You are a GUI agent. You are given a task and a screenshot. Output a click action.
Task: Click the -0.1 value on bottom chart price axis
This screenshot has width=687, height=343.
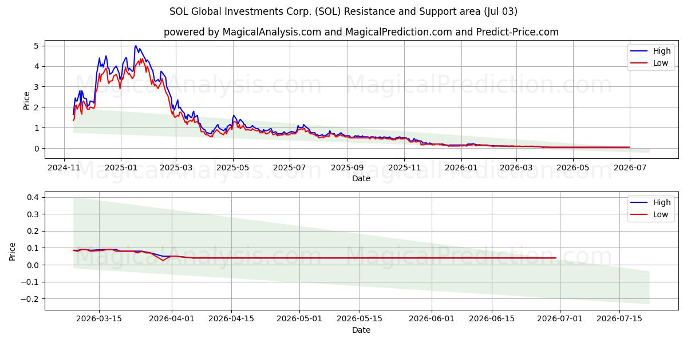(x=31, y=282)
